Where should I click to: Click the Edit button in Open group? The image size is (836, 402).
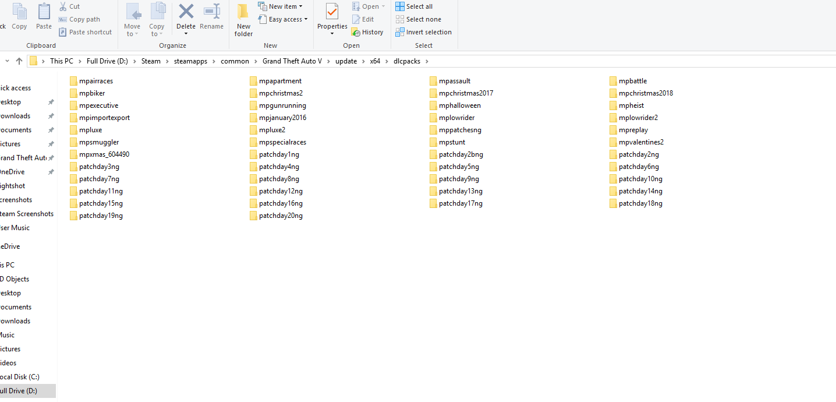click(x=363, y=19)
